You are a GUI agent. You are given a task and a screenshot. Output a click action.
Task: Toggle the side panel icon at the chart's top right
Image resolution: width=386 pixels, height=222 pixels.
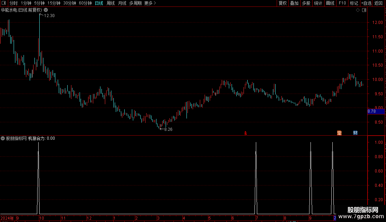pyautogui.click(x=364, y=10)
